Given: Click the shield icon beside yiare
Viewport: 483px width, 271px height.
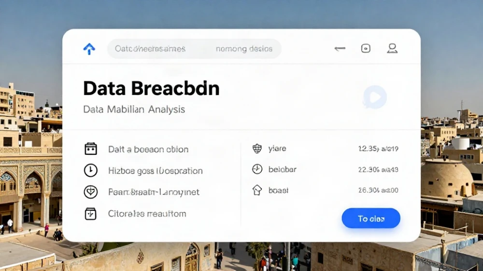Looking at the screenshot, I should click(257, 148).
